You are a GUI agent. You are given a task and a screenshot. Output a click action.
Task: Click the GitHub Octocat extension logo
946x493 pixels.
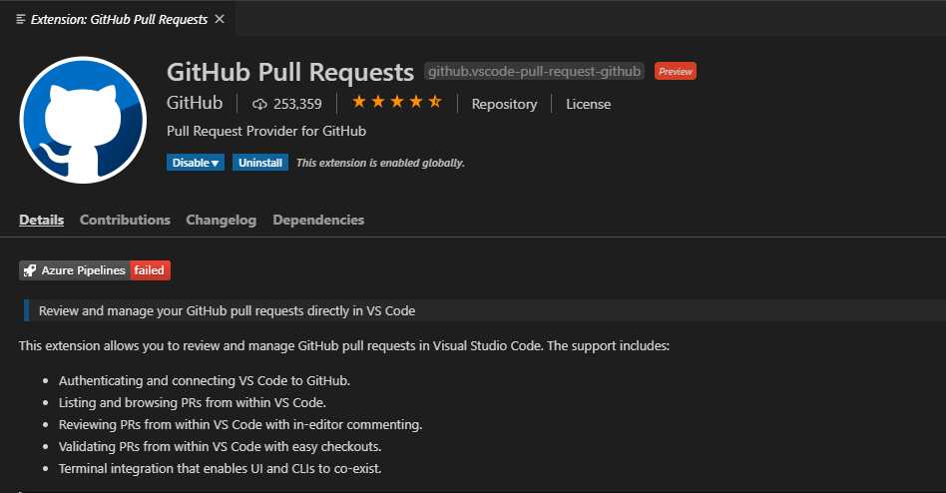[x=83, y=120]
